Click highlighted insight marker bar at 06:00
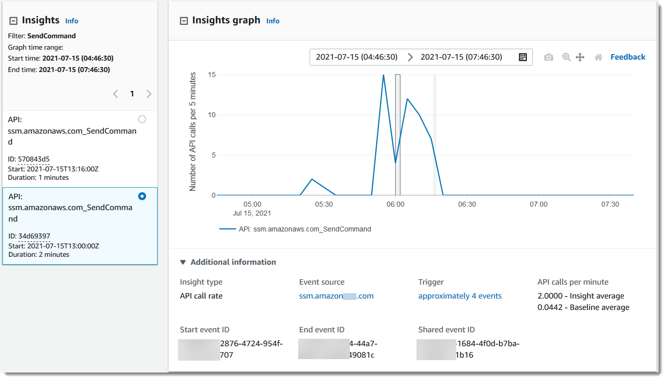Image resolution: width=666 pixels, height=380 pixels. (x=398, y=134)
